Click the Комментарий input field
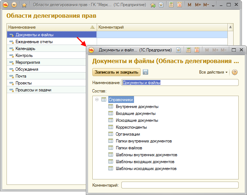 pyautogui.click(x=180, y=185)
